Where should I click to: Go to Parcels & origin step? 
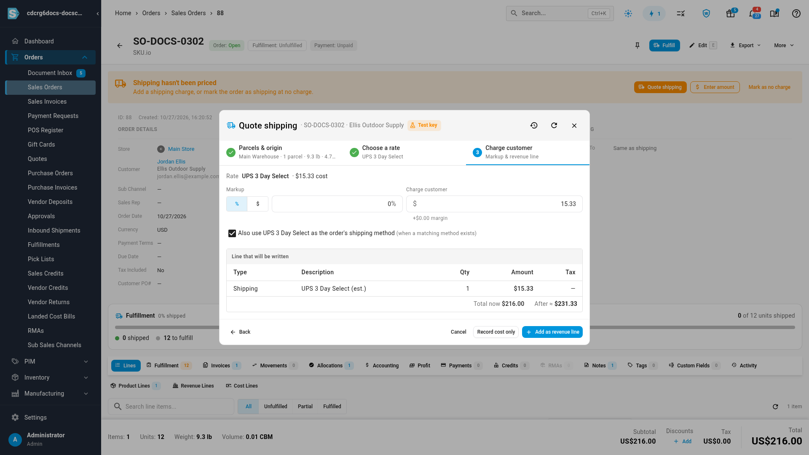tap(281, 152)
